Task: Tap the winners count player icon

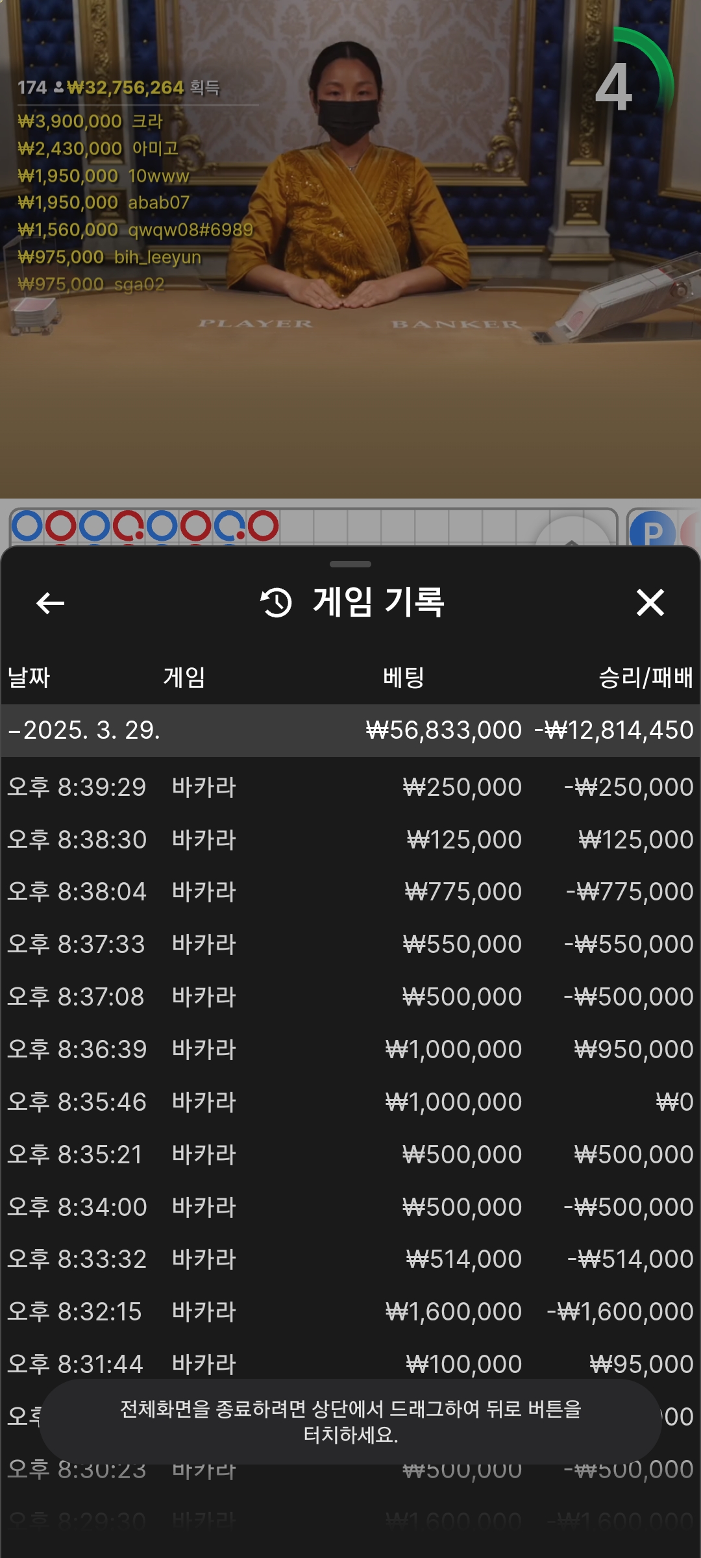Action: coord(58,87)
